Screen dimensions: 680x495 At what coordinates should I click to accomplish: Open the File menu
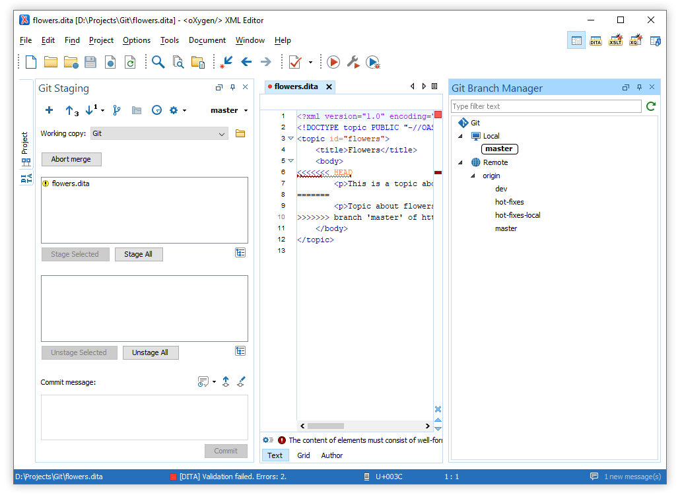click(x=26, y=40)
